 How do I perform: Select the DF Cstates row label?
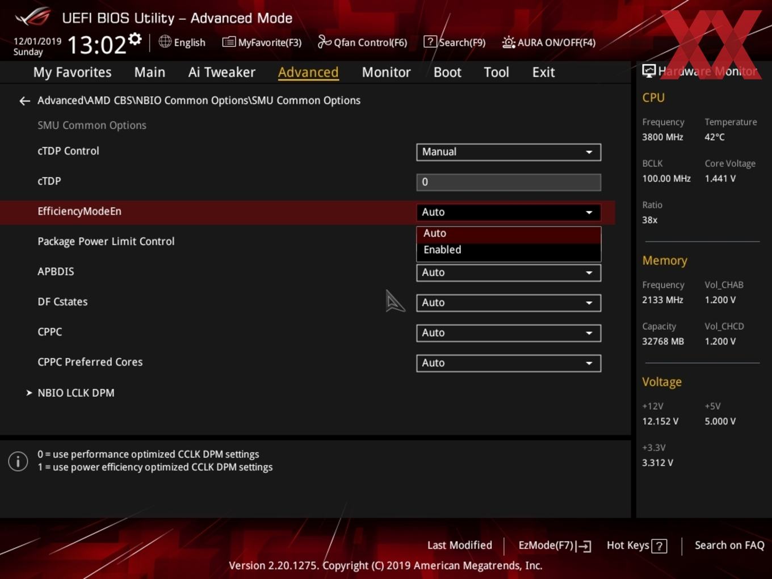[x=62, y=301]
